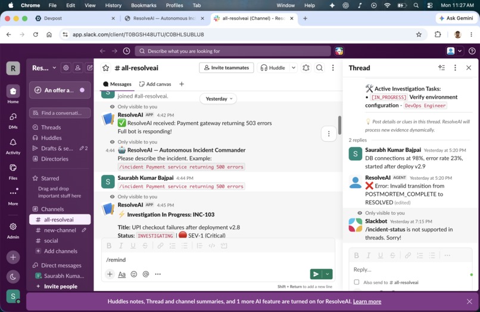Click the plus attach button in composer
Screen dimensions: 480x312
pos(110,274)
